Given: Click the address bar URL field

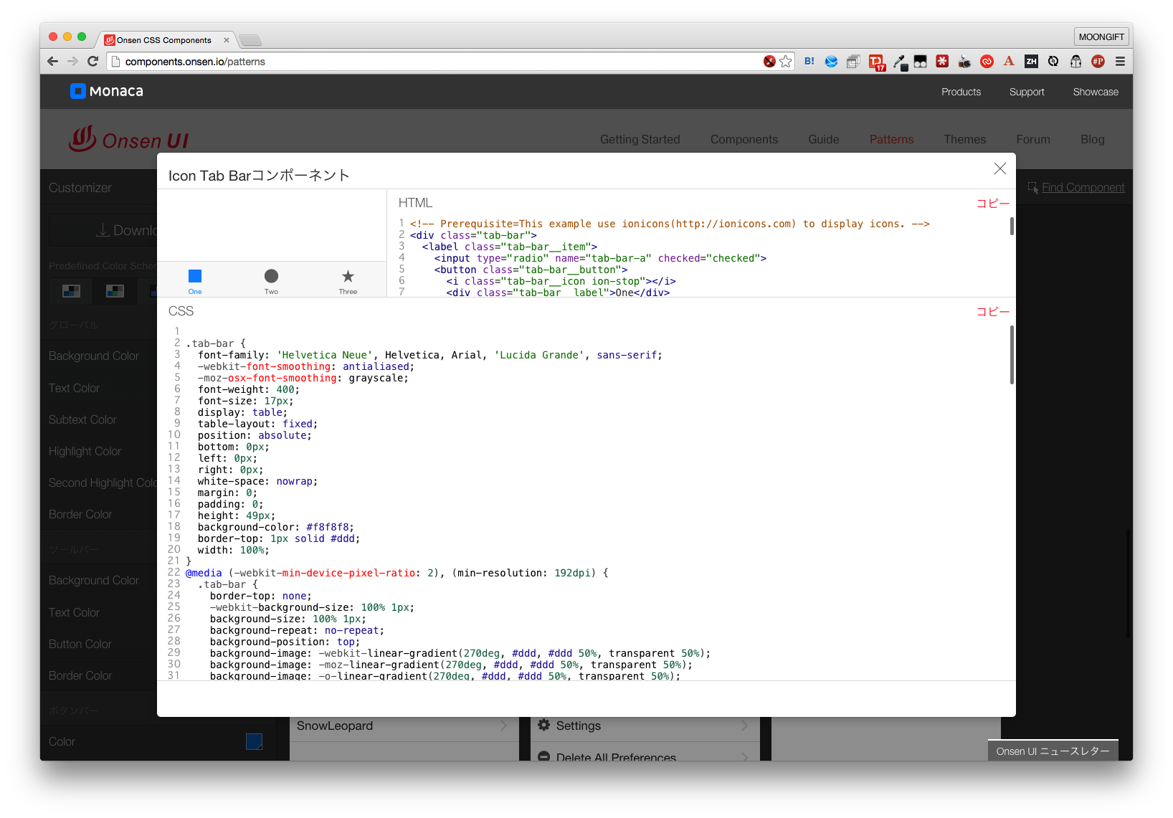Looking at the screenshot, I should 430,62.
